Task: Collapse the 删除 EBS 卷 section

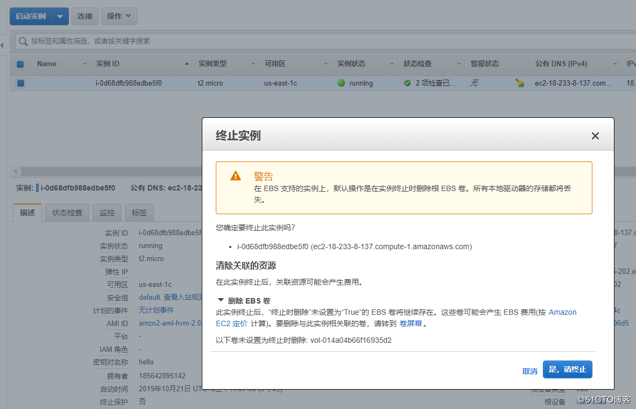Action: click(221, 300)
